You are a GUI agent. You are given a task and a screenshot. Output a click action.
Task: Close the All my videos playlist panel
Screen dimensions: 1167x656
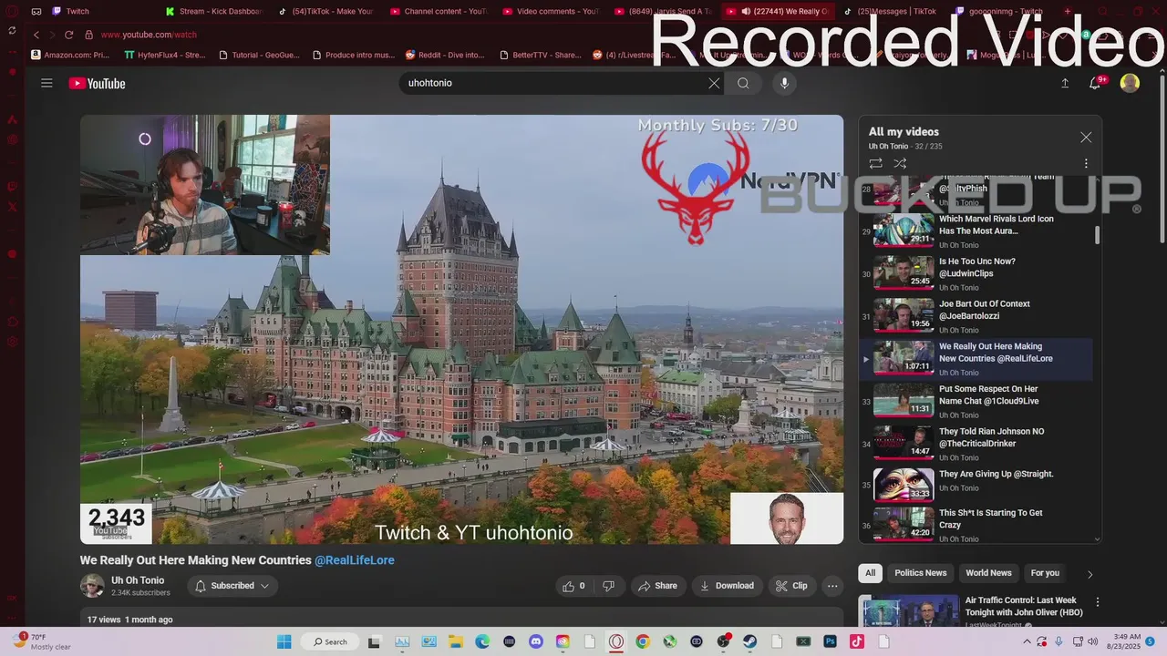[1086, 137]
